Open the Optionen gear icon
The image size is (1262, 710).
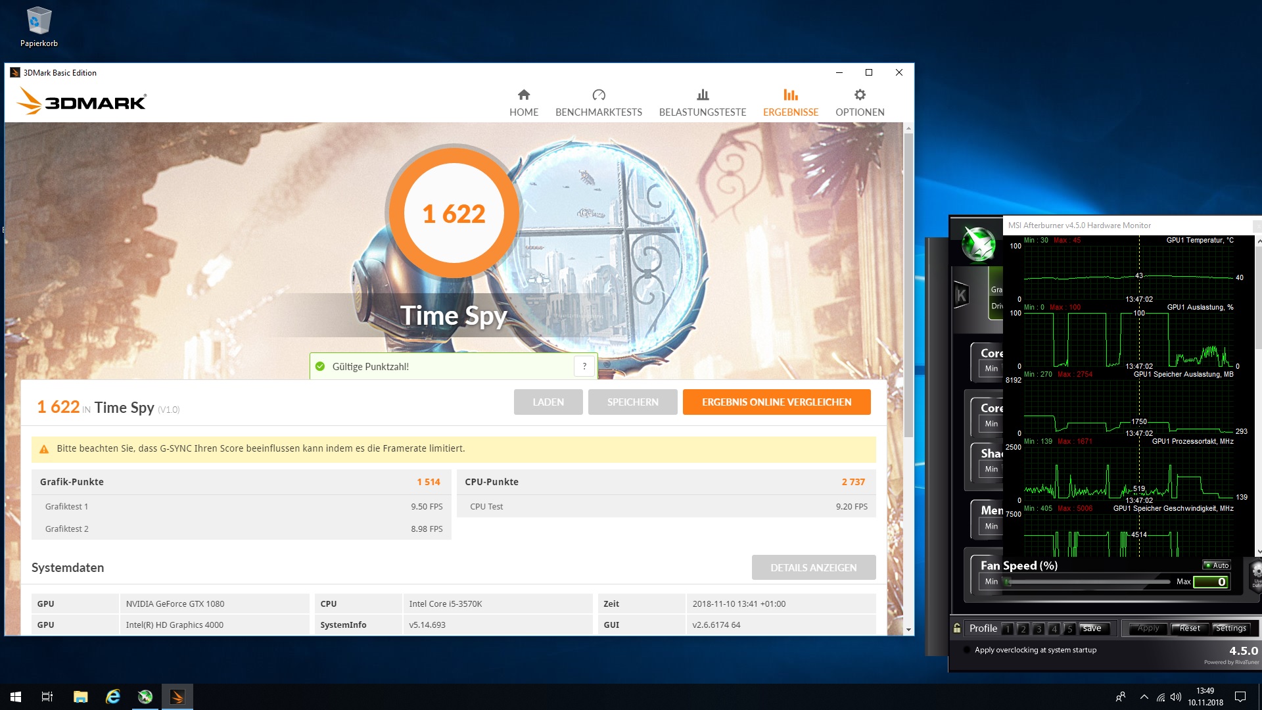point(860,95)
